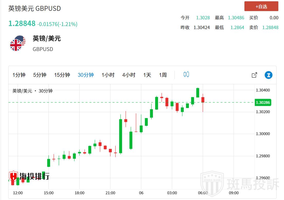Select the active 30分钟 interval

(x=86, y=75)
